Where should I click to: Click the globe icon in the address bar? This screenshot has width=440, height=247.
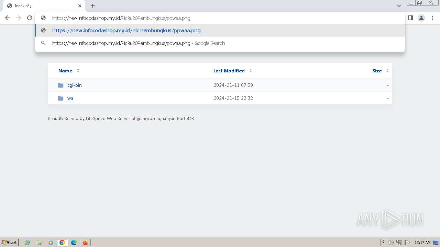pos(43,18)
